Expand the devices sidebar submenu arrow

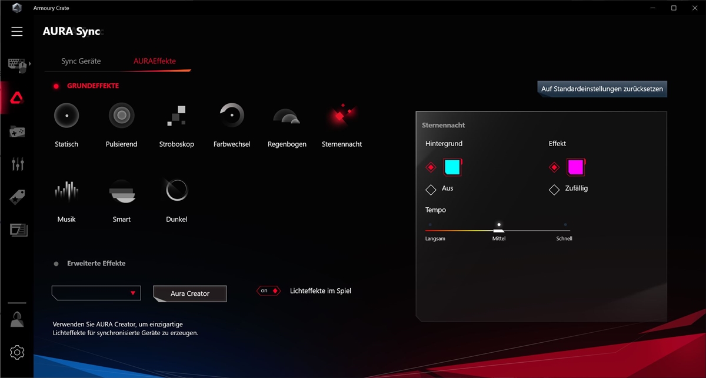point(30,63)
